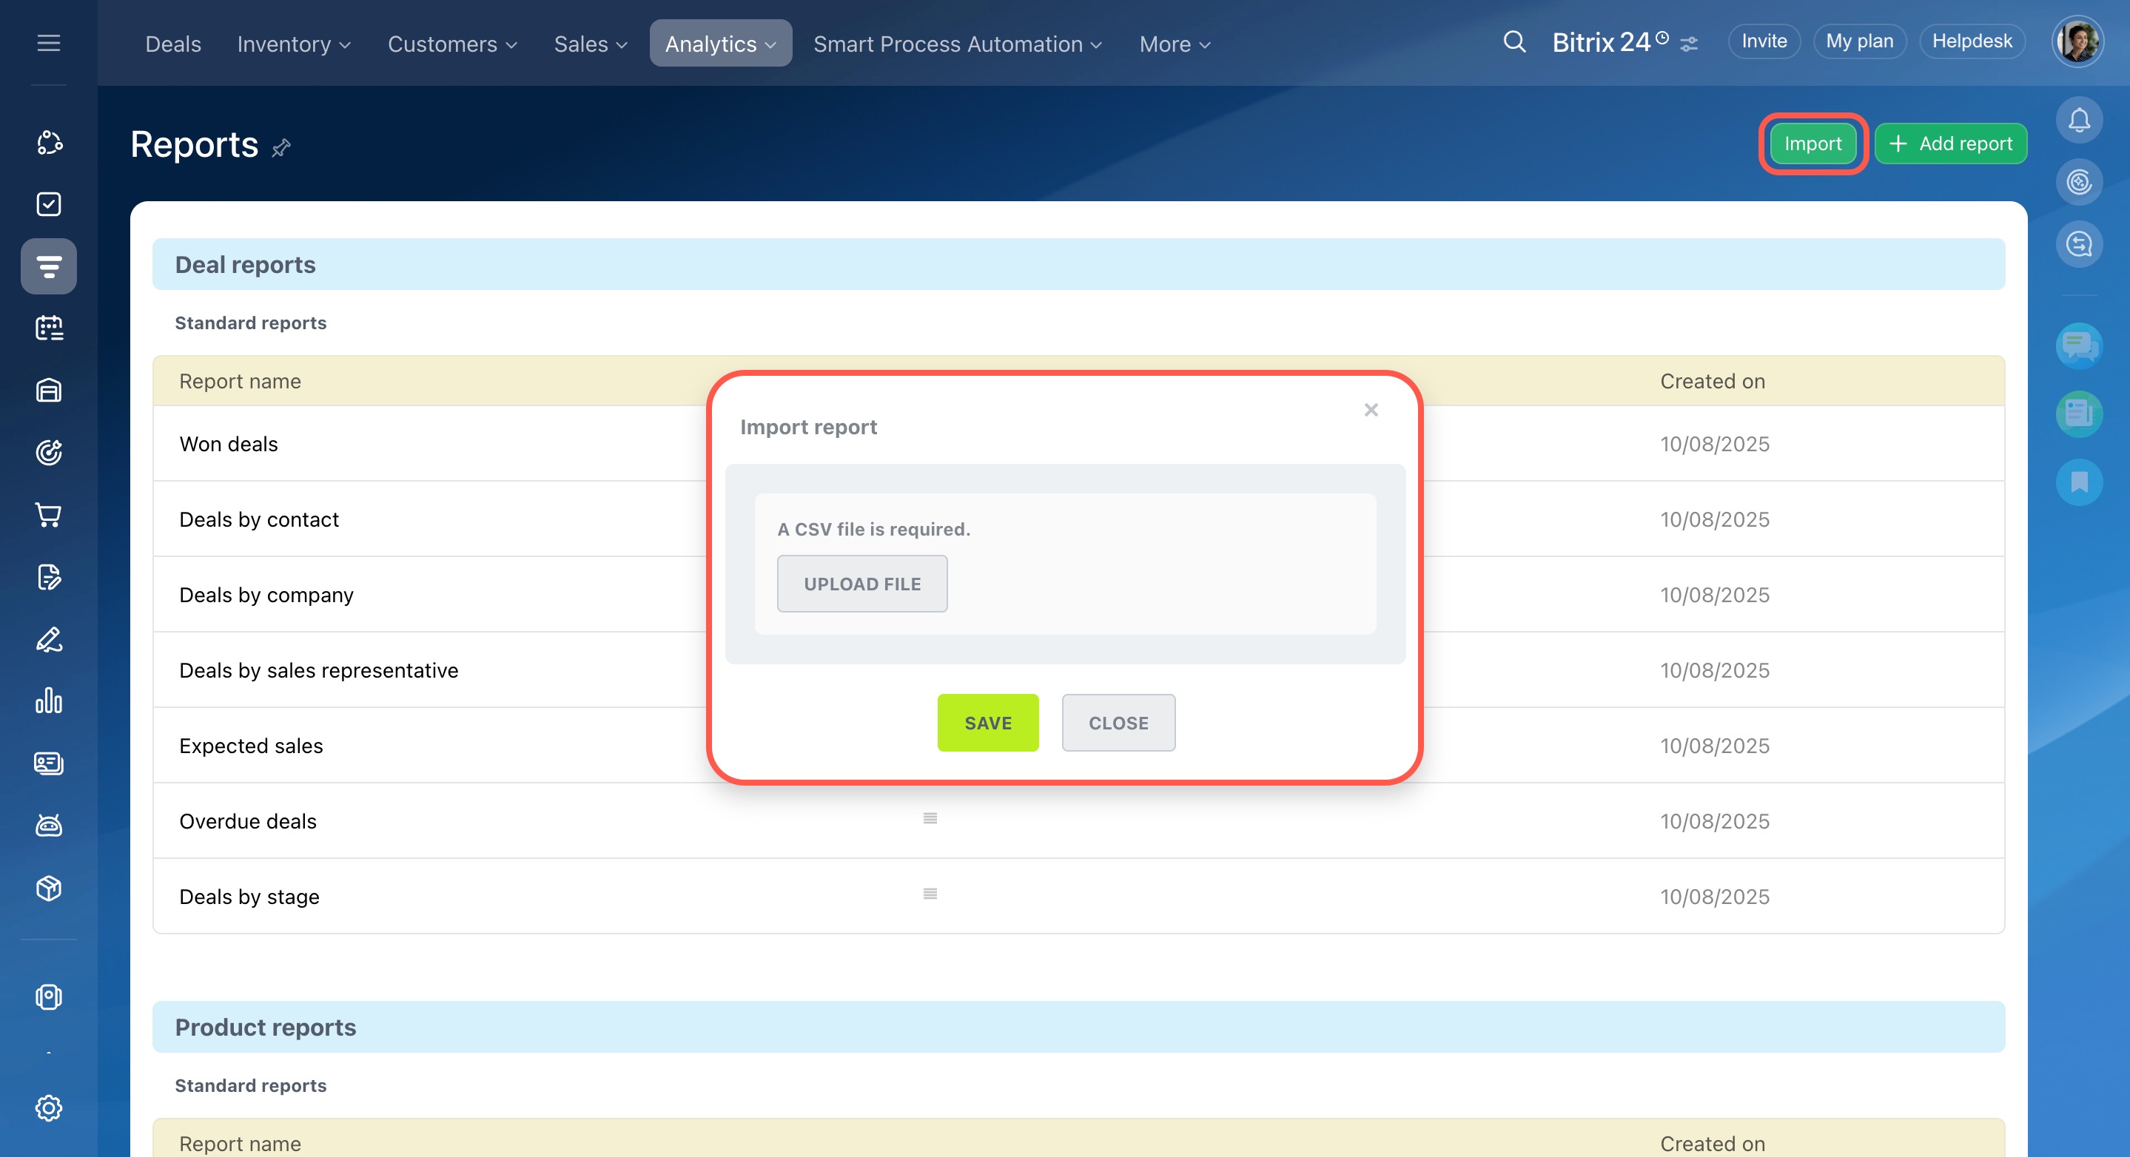This screenshot has height=1157, width=2130.
Task: Open the Overdue deals row action menu
Action: pos(930,818)
